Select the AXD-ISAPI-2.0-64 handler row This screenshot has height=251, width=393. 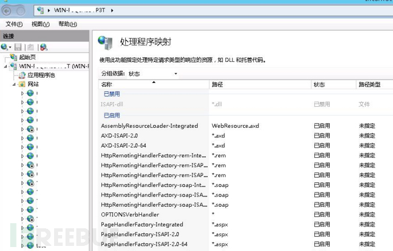point(246,145)
